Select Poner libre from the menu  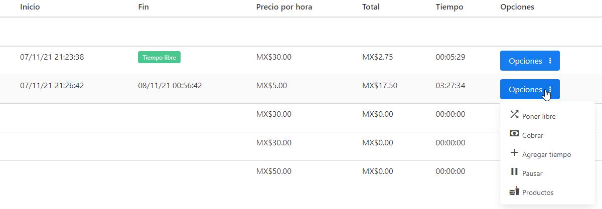pos(539,116)
